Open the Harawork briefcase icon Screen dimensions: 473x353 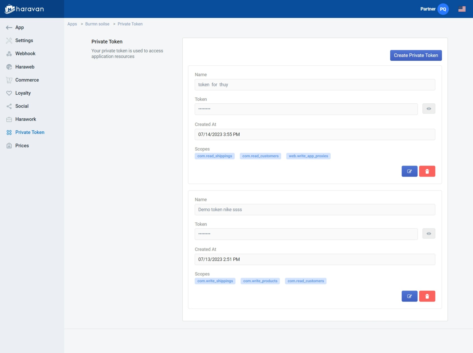click(9, 119)
